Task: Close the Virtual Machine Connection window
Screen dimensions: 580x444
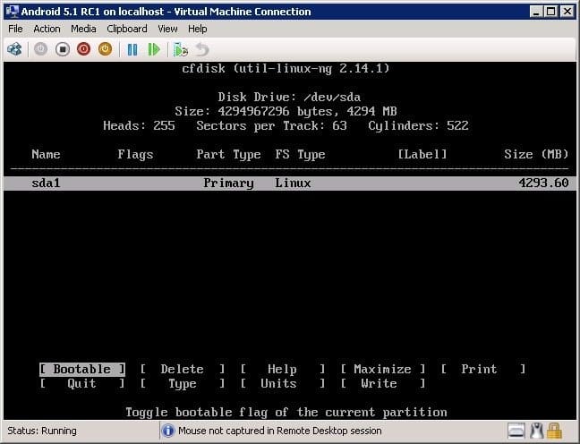Action: (567, 12)
